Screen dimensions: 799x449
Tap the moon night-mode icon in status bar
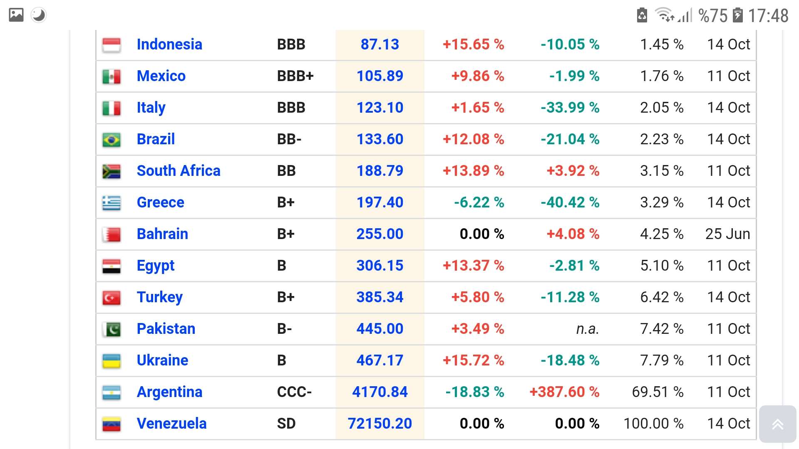[x=39, y=15]
